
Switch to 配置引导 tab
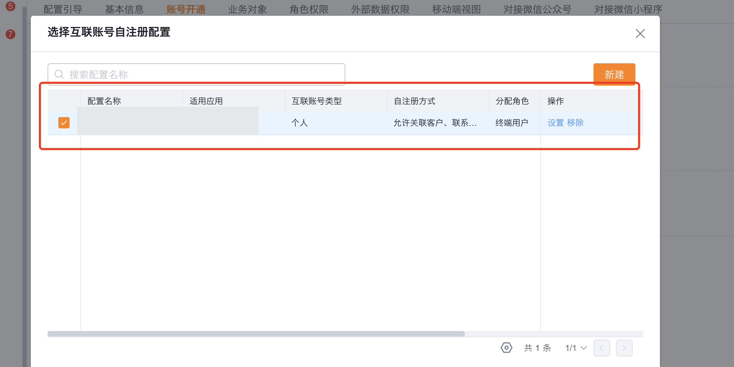(63, 9)
